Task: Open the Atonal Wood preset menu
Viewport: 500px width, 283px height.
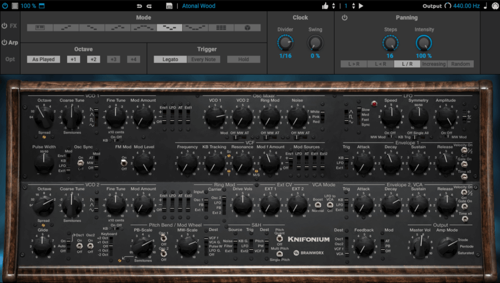Action: click(199, 6)
